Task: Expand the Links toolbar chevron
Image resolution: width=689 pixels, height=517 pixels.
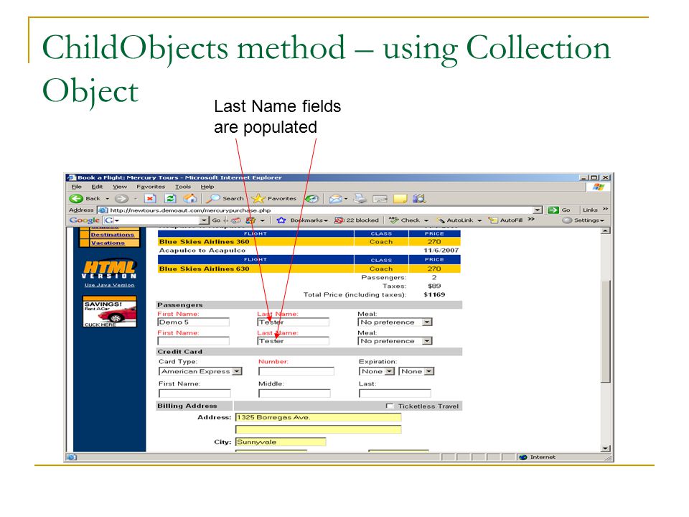Action: coord(606,209)
